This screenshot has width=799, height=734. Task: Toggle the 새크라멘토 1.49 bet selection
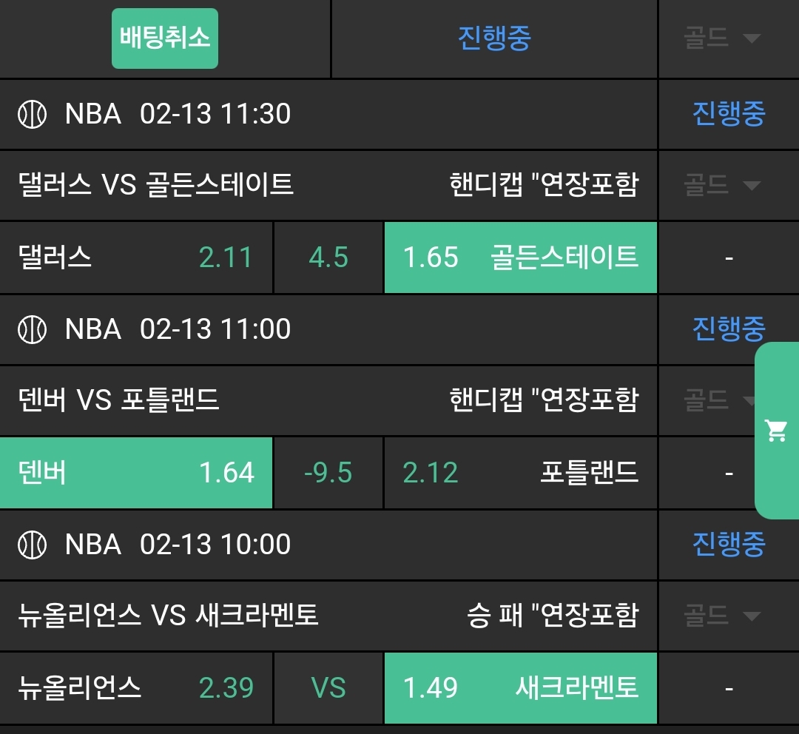tap(520, 688)
